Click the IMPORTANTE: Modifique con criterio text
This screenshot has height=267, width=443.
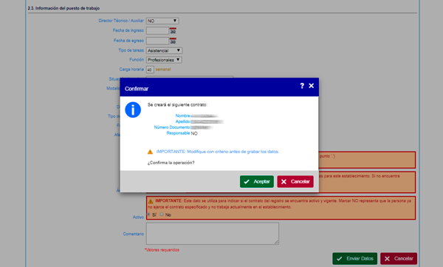pyautogui.click(x=218, y=152)
